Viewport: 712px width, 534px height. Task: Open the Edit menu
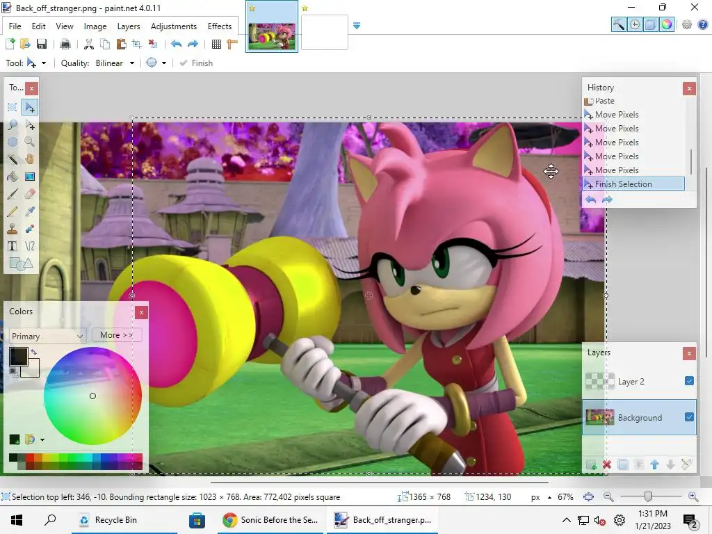pos(39,26)
